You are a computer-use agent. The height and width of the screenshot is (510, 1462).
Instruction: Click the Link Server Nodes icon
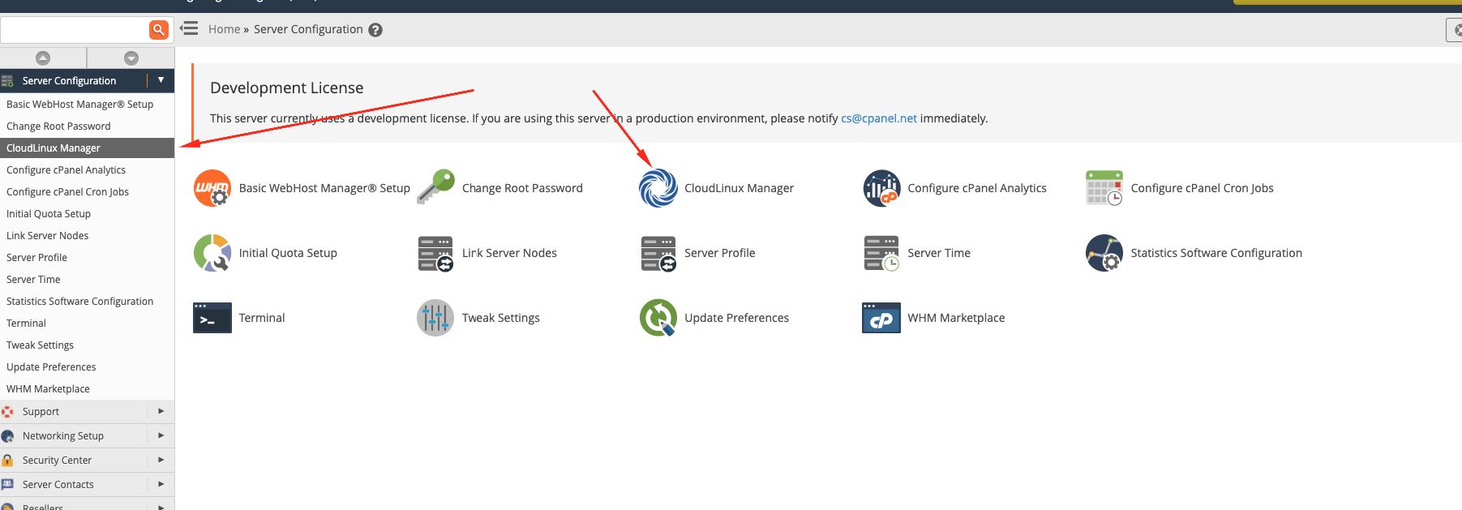click(435, 253)
